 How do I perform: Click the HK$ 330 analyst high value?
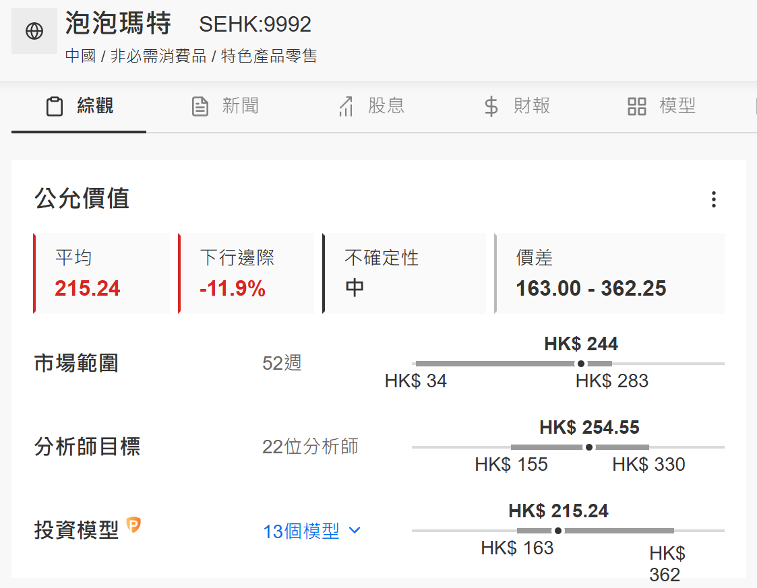pyautogui.click(x=648, y=465)
